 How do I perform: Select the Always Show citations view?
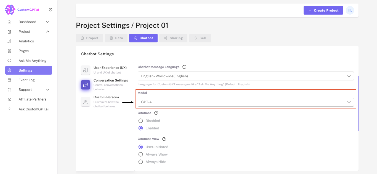pyautogui.click(x=140, y=154)
